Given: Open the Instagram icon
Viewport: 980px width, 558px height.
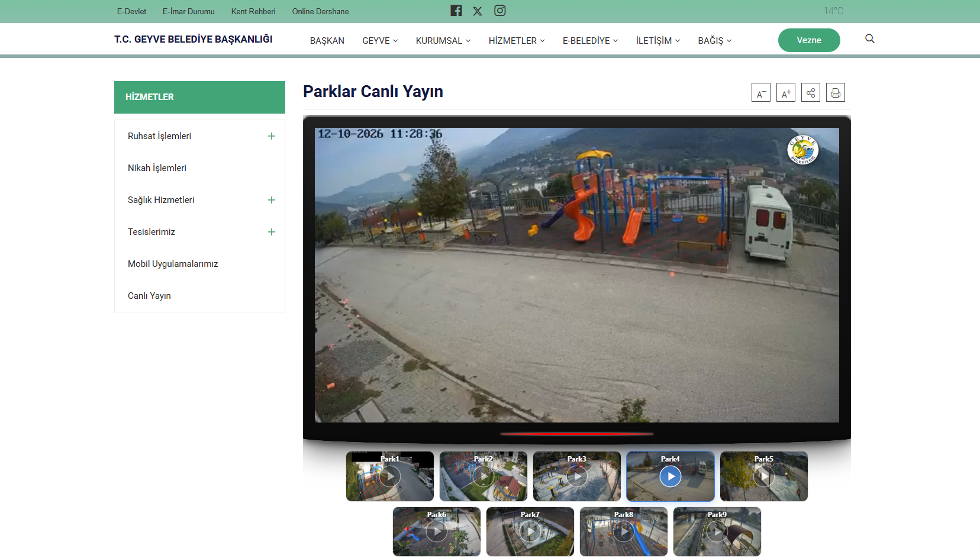Looking at the screenshot, I should pyautogui.click(x=500, y=11).
